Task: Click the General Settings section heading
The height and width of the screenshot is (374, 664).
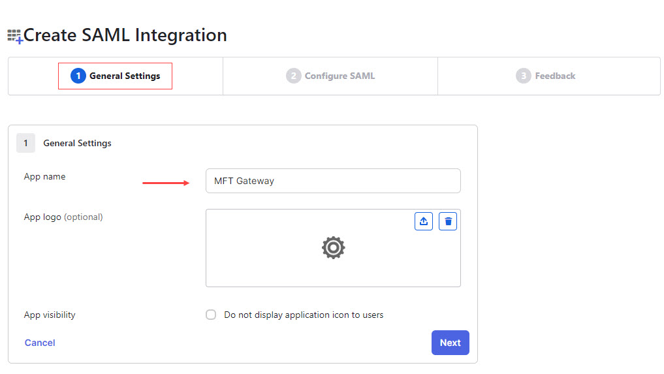Action: coord(78,143)
